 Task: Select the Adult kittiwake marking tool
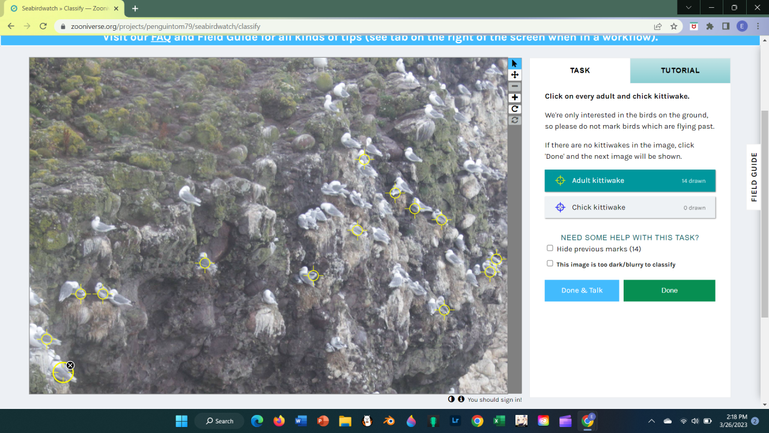click(x=630, y=180)
